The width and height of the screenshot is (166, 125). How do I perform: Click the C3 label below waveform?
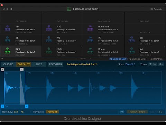click(6, 106)
